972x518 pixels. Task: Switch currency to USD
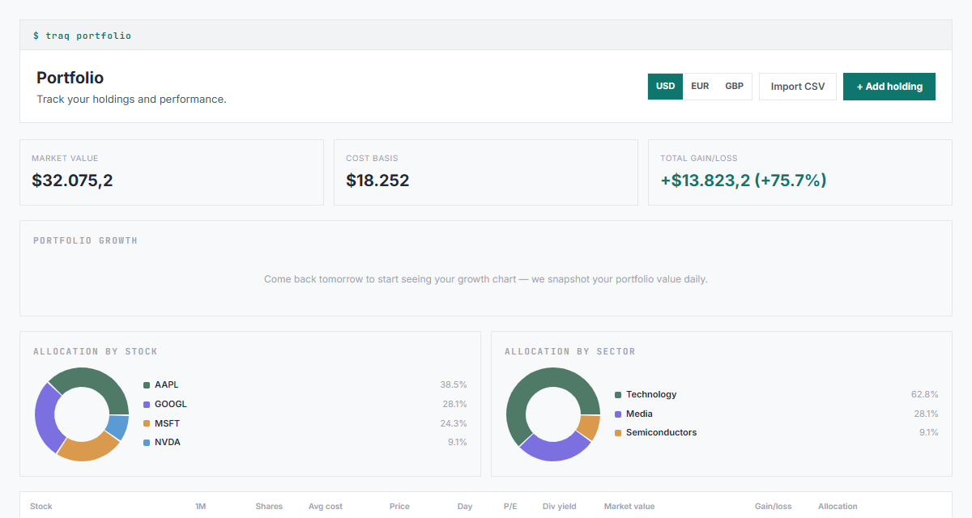pos(665,87)
